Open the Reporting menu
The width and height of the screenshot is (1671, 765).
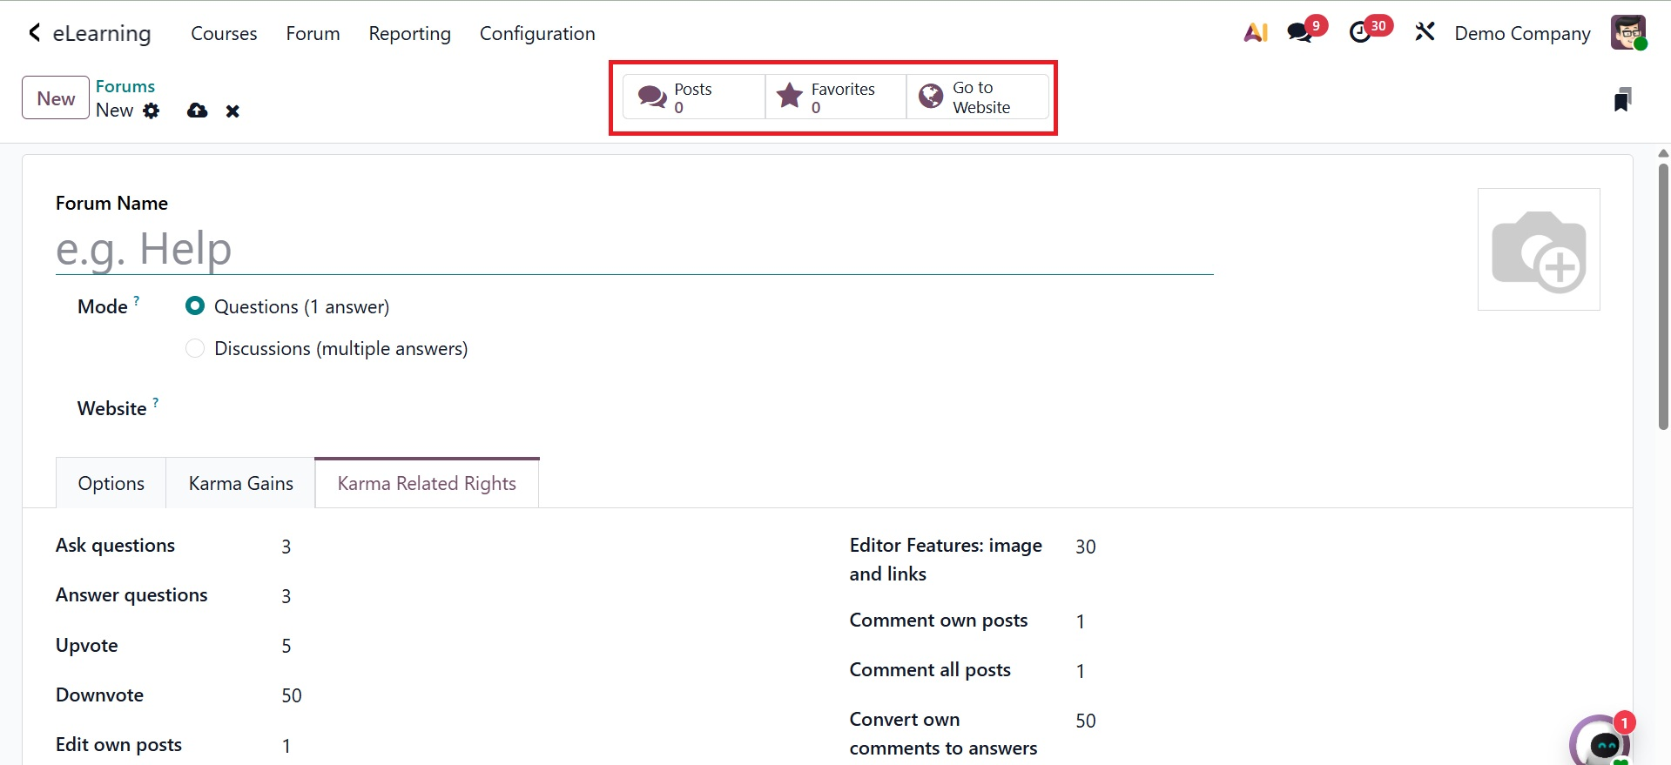409,33
